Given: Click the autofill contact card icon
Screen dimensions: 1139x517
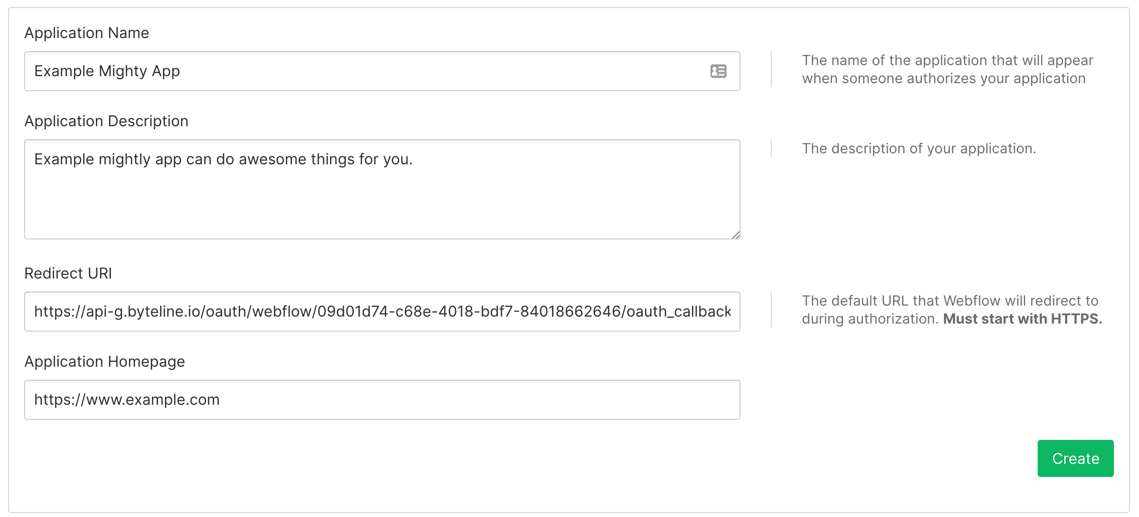Looking at the screenshot, I should [718, 71].
